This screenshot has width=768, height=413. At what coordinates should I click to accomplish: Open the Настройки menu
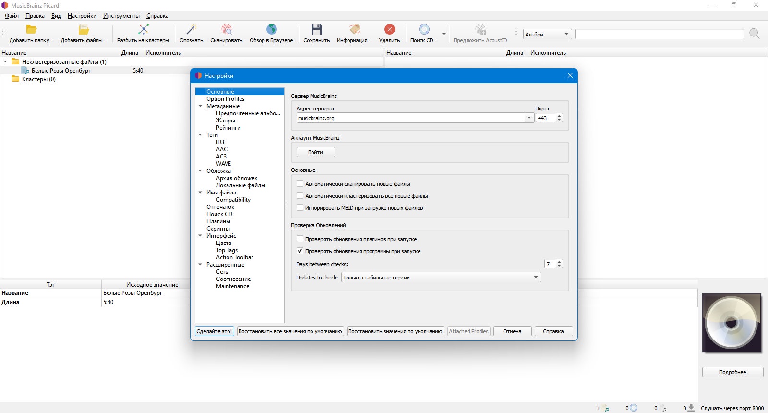[x=82, y=16]
